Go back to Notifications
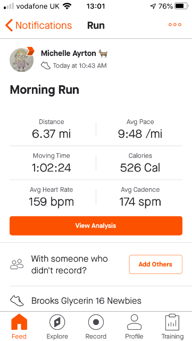 click(x=39, y=25)
